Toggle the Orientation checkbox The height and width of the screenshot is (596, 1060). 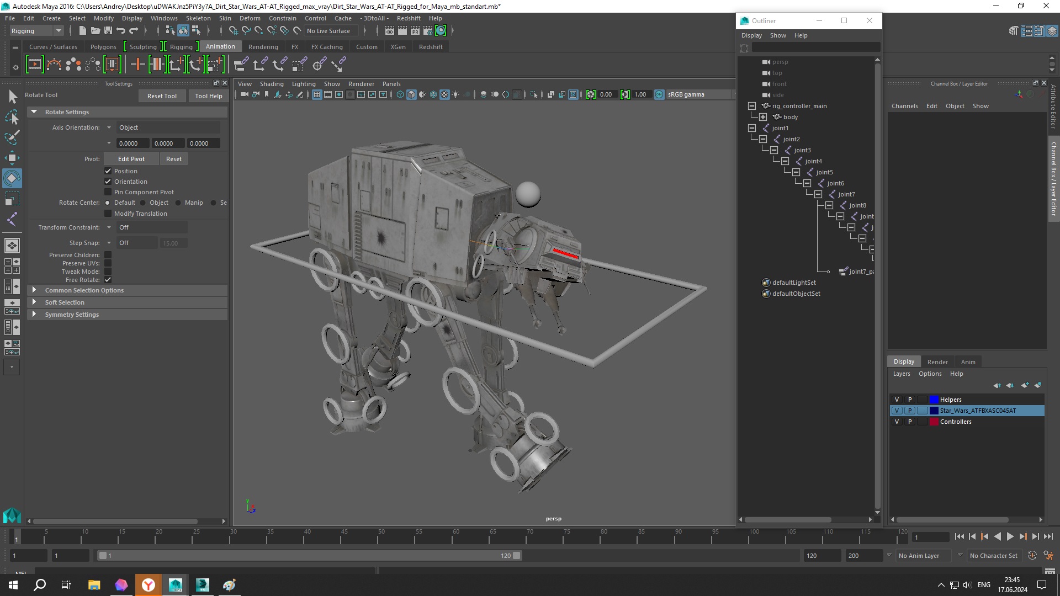108,182
